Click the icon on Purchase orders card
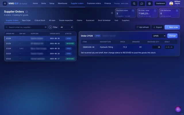 pyautogui.click(x=133, y=11)
